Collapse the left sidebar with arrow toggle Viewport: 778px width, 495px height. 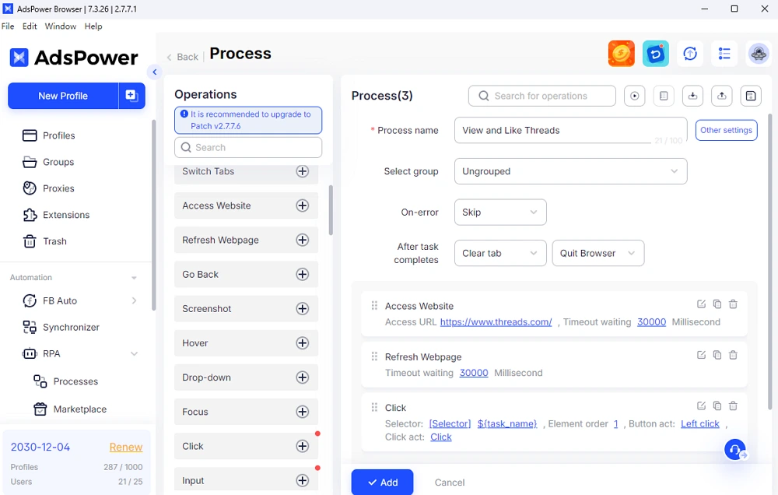[155, 72]
